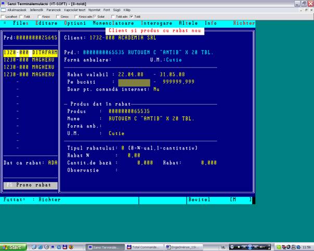Enable the Cimor checkbox
Screen dimensions: 314x251
click(x=58, y=17)
